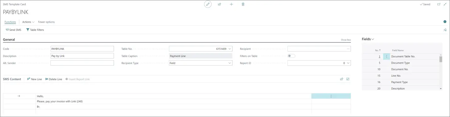Viewport: 450px width, 117px height.
Task: Click the Please, pay your invoice line
Action: [174, 101]
